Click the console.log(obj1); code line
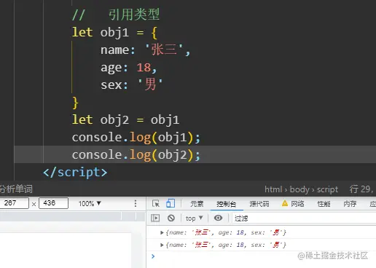 (136, 138)
